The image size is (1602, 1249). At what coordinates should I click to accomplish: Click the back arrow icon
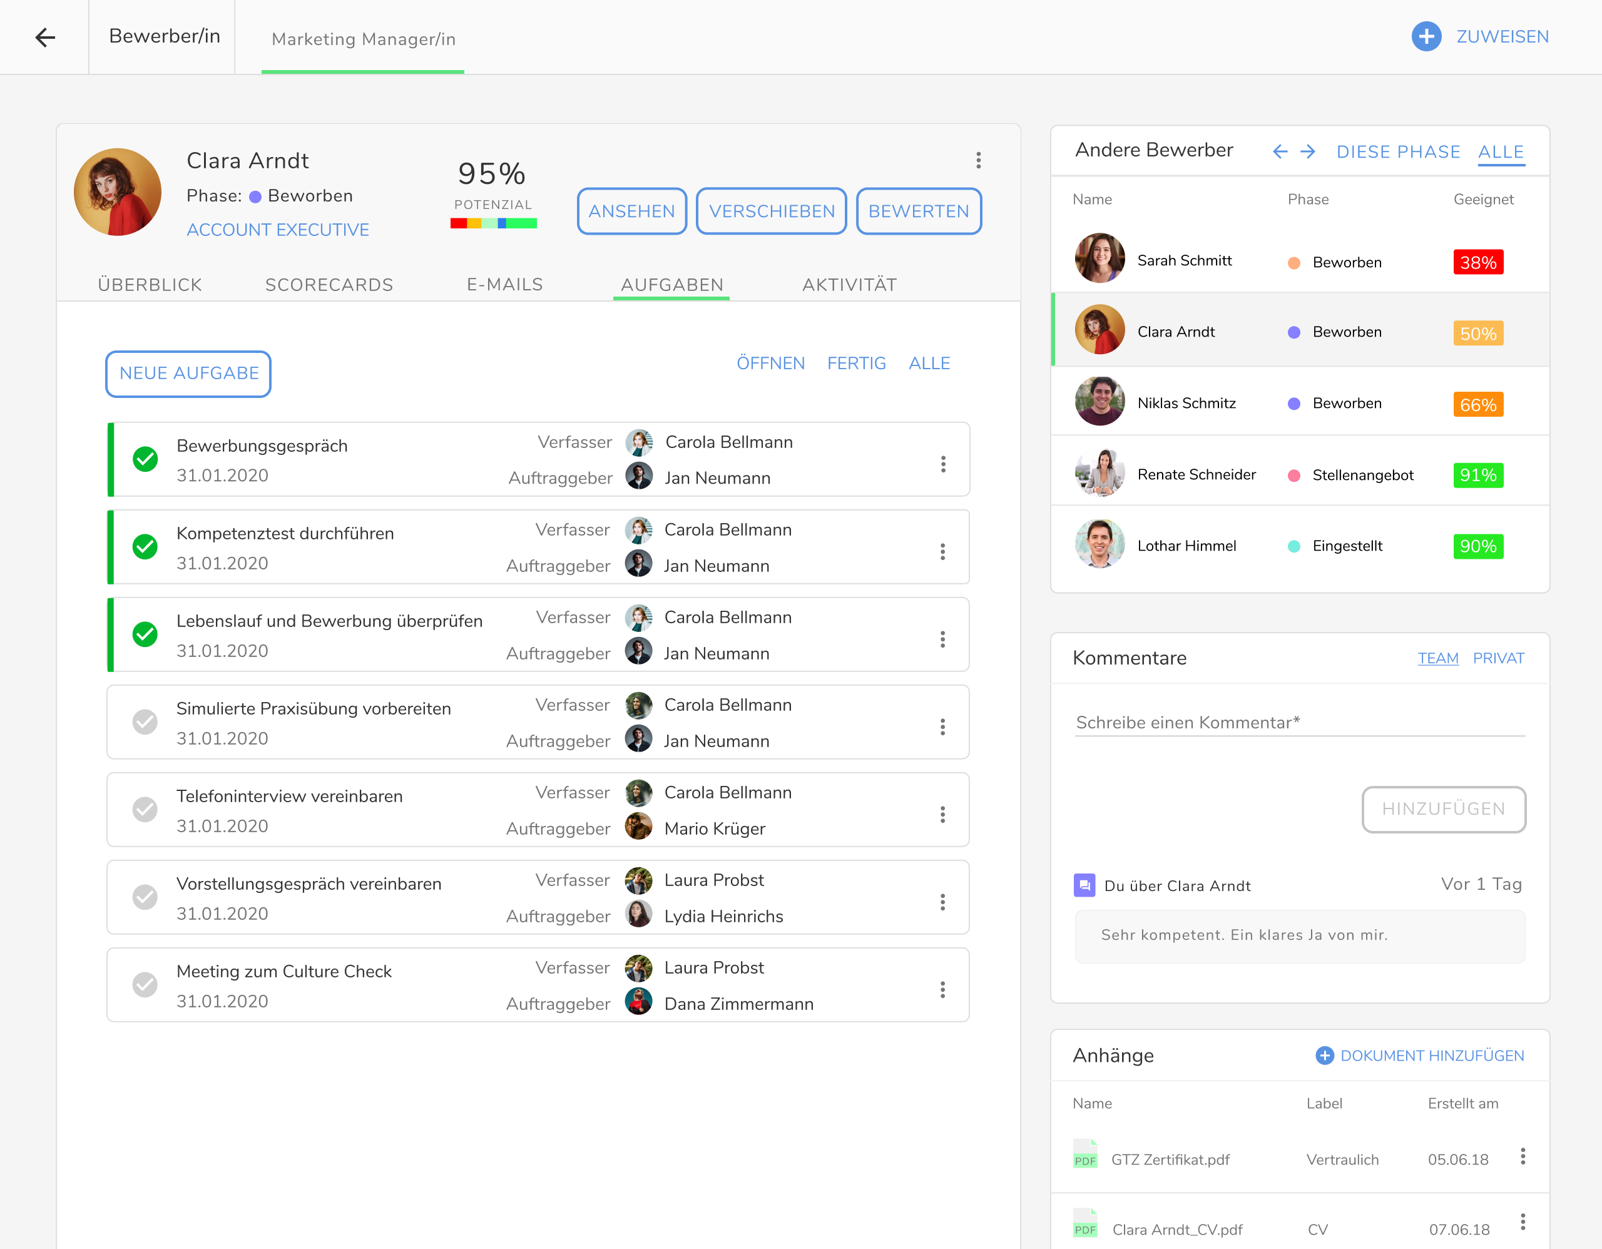[x=46, y=38]
